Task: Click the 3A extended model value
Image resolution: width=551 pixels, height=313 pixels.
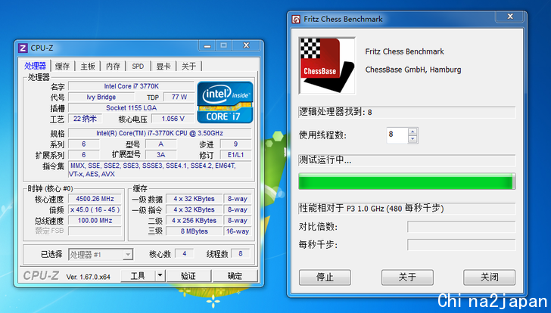Action: click(x=161, y=155)
